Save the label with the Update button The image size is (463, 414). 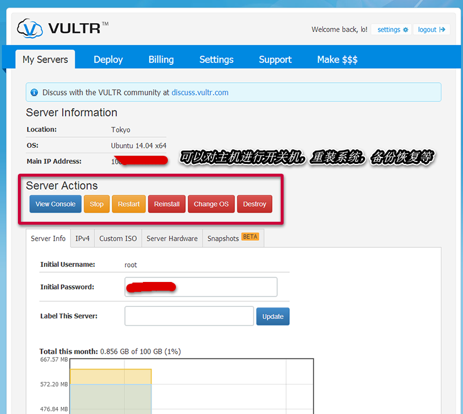pos(273,317)
